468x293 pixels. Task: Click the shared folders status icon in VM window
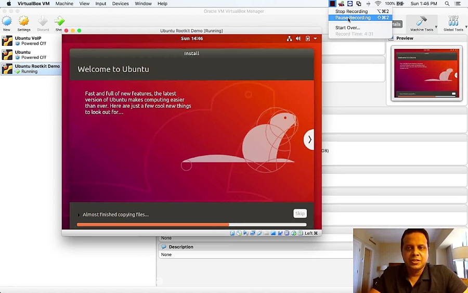267,233
